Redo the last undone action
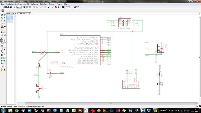Screen dimensions: 201x113 (x=52, y=7)
